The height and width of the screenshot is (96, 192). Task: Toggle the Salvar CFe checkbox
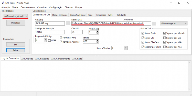(143, 38)
